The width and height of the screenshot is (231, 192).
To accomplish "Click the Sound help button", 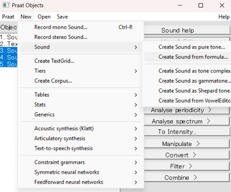I will [187, 30].
